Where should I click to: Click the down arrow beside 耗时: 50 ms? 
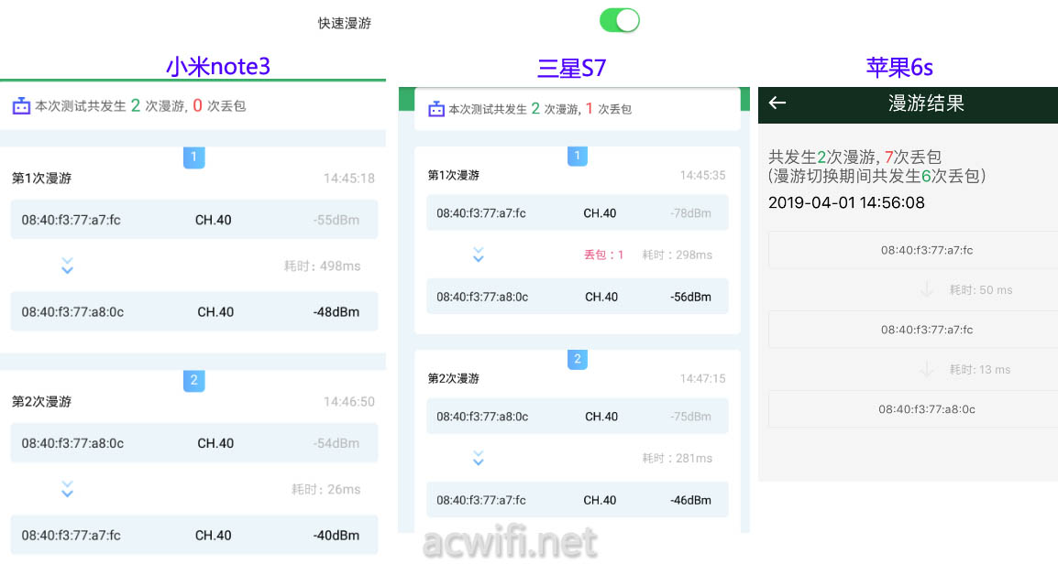(926, 290)
